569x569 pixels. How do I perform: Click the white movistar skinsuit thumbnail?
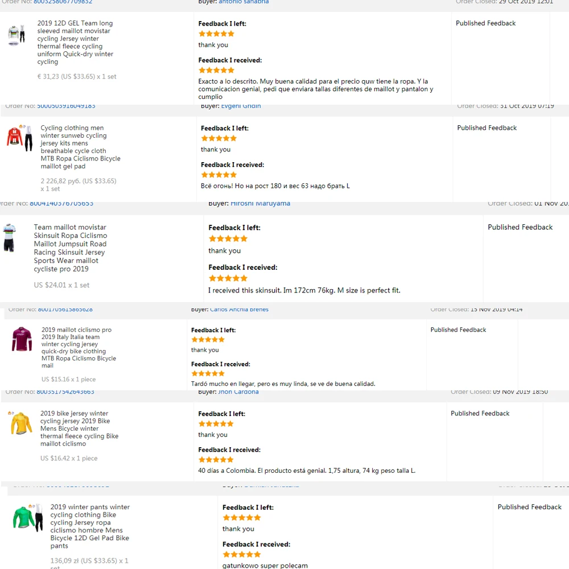coord(9,238)
